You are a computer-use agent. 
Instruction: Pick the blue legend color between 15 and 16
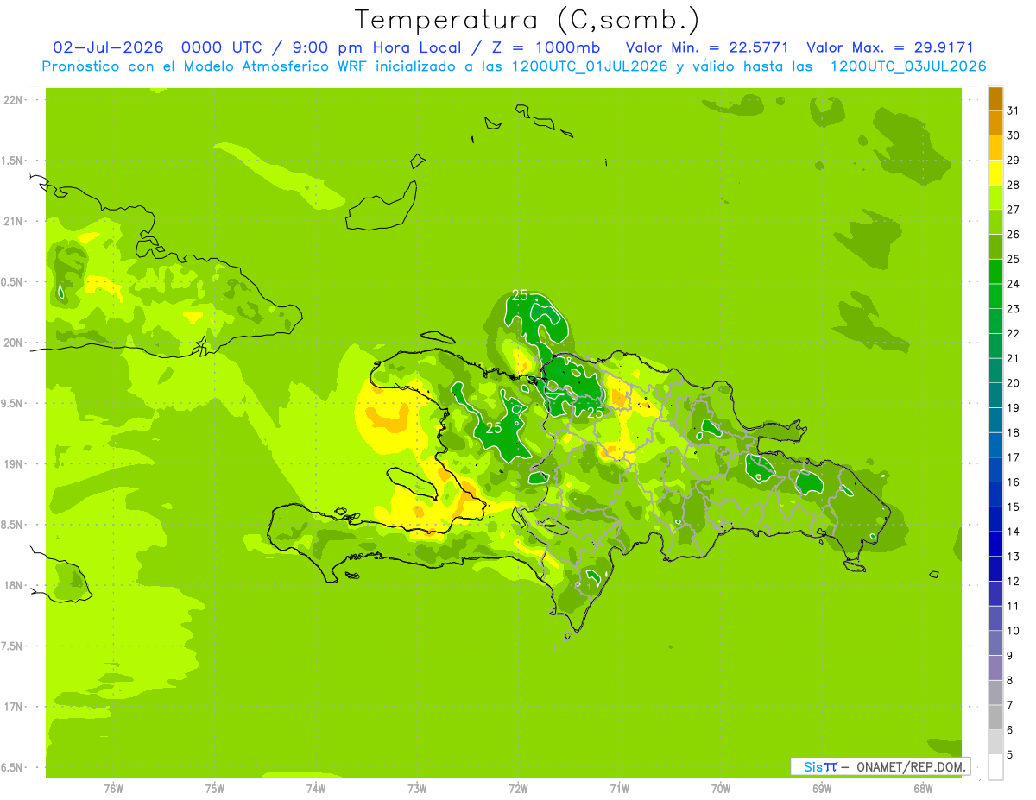click(x=995, y=495)
